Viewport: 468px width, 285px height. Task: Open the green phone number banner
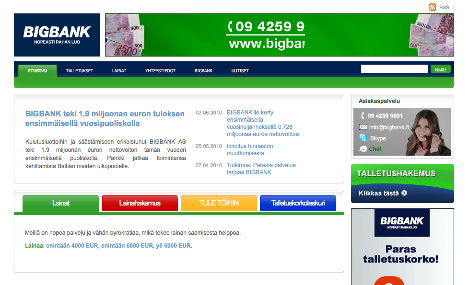click(280, 35)
